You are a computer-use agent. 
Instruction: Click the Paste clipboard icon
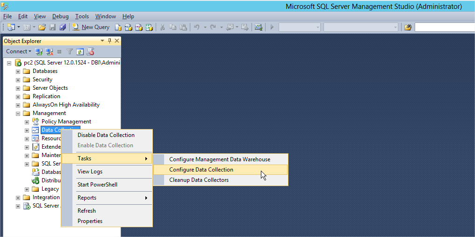[x=183, y=27]
